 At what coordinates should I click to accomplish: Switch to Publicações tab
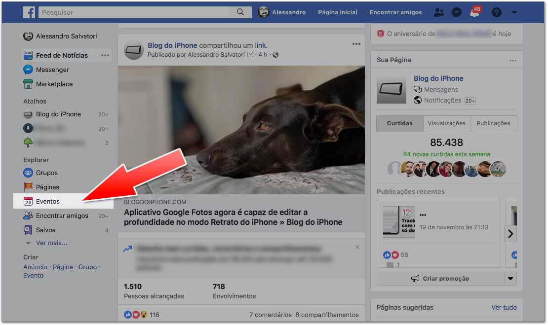click(x=493, y=123)
